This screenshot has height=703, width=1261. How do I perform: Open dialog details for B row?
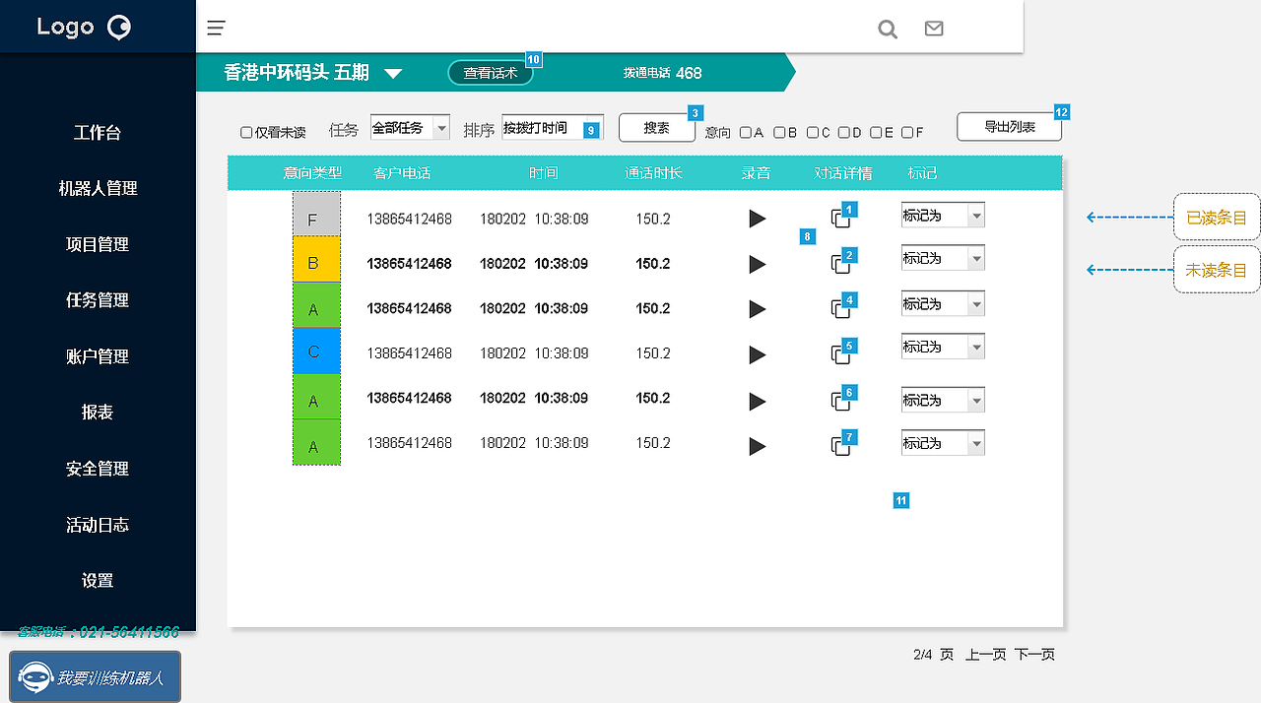pos(840,264)
